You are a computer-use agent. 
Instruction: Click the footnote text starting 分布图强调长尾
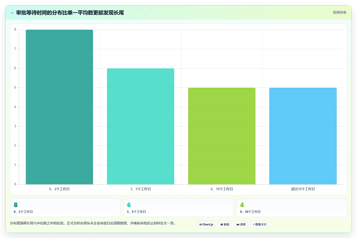tap(93, 223)
